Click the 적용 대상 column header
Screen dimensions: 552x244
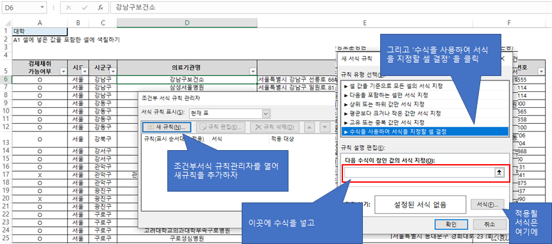(282, 139)
